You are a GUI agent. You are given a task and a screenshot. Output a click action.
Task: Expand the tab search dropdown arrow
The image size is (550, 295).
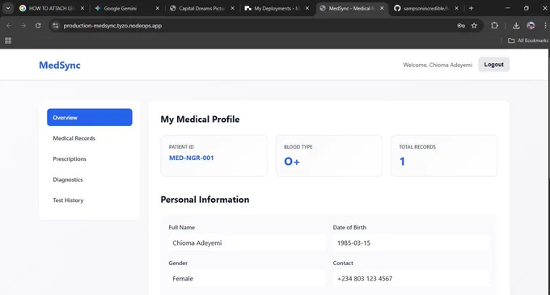click(x=8, y=8)
